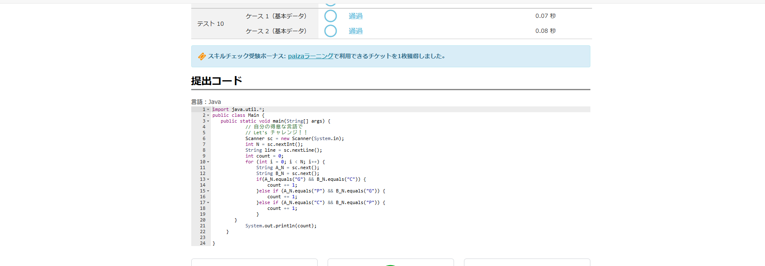Click the orange ticket icon in bonus banner
This screenshot has height=266, width=765.
[x=202, y=57]
